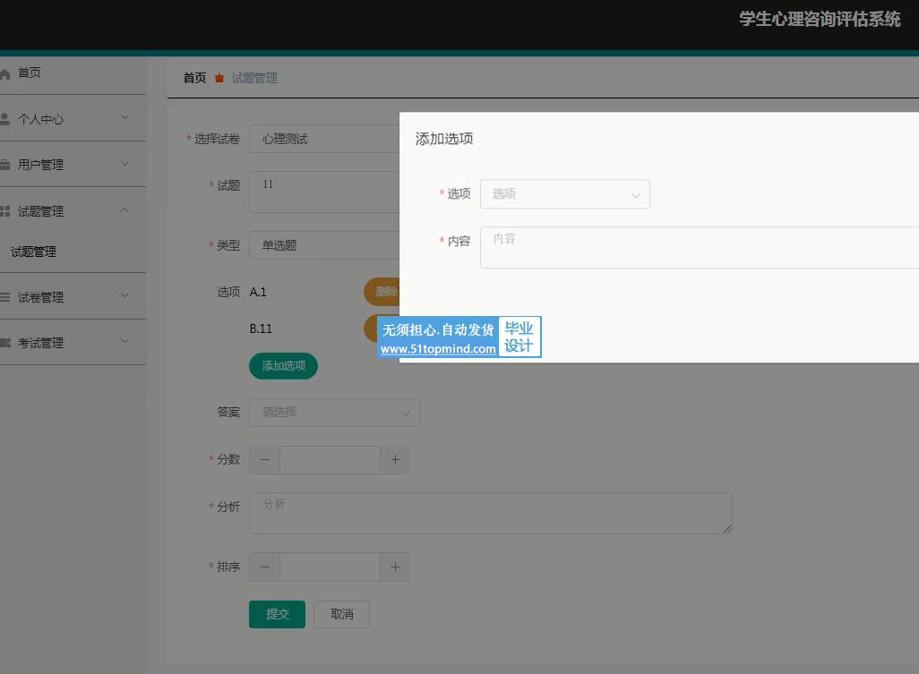Open the 用户管理 menu label
This screenshot has width=919, height=674.
click(40, 165)
